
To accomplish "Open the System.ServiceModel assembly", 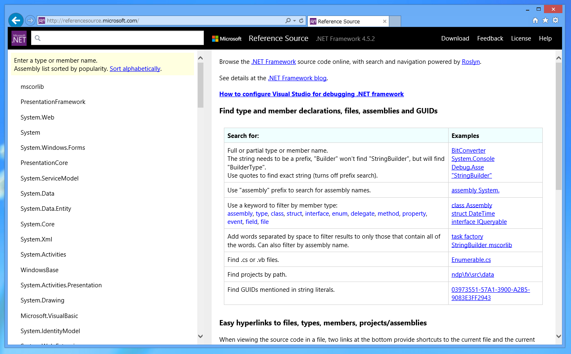I will click(50, 178).
